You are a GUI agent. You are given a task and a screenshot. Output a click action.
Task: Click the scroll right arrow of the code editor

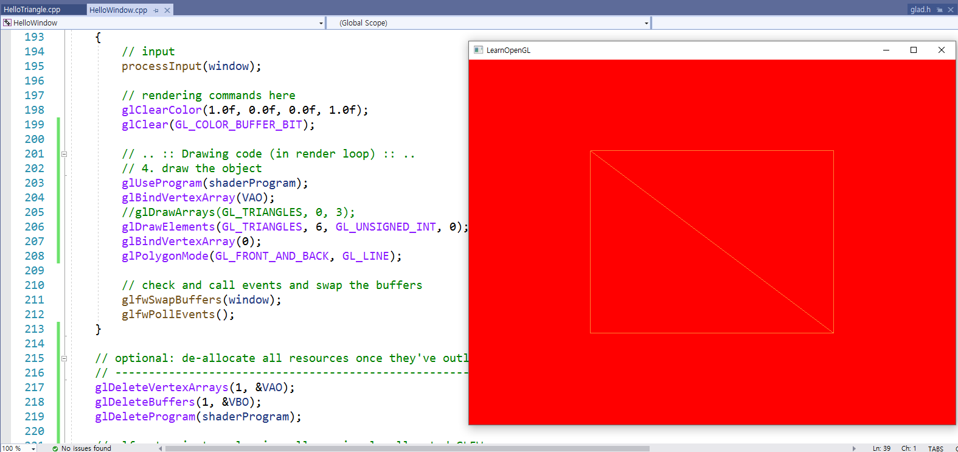(854, 448)
